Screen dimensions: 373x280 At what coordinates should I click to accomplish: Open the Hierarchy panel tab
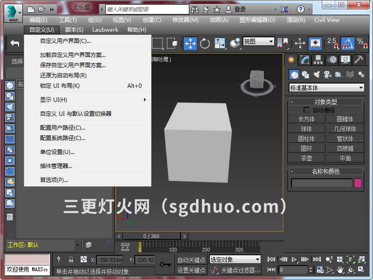point(318,60)
